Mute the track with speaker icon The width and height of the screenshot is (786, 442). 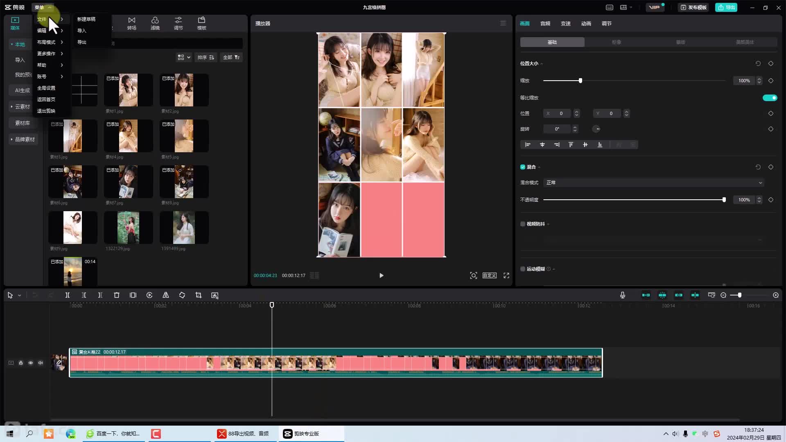[x=41, y=363]
